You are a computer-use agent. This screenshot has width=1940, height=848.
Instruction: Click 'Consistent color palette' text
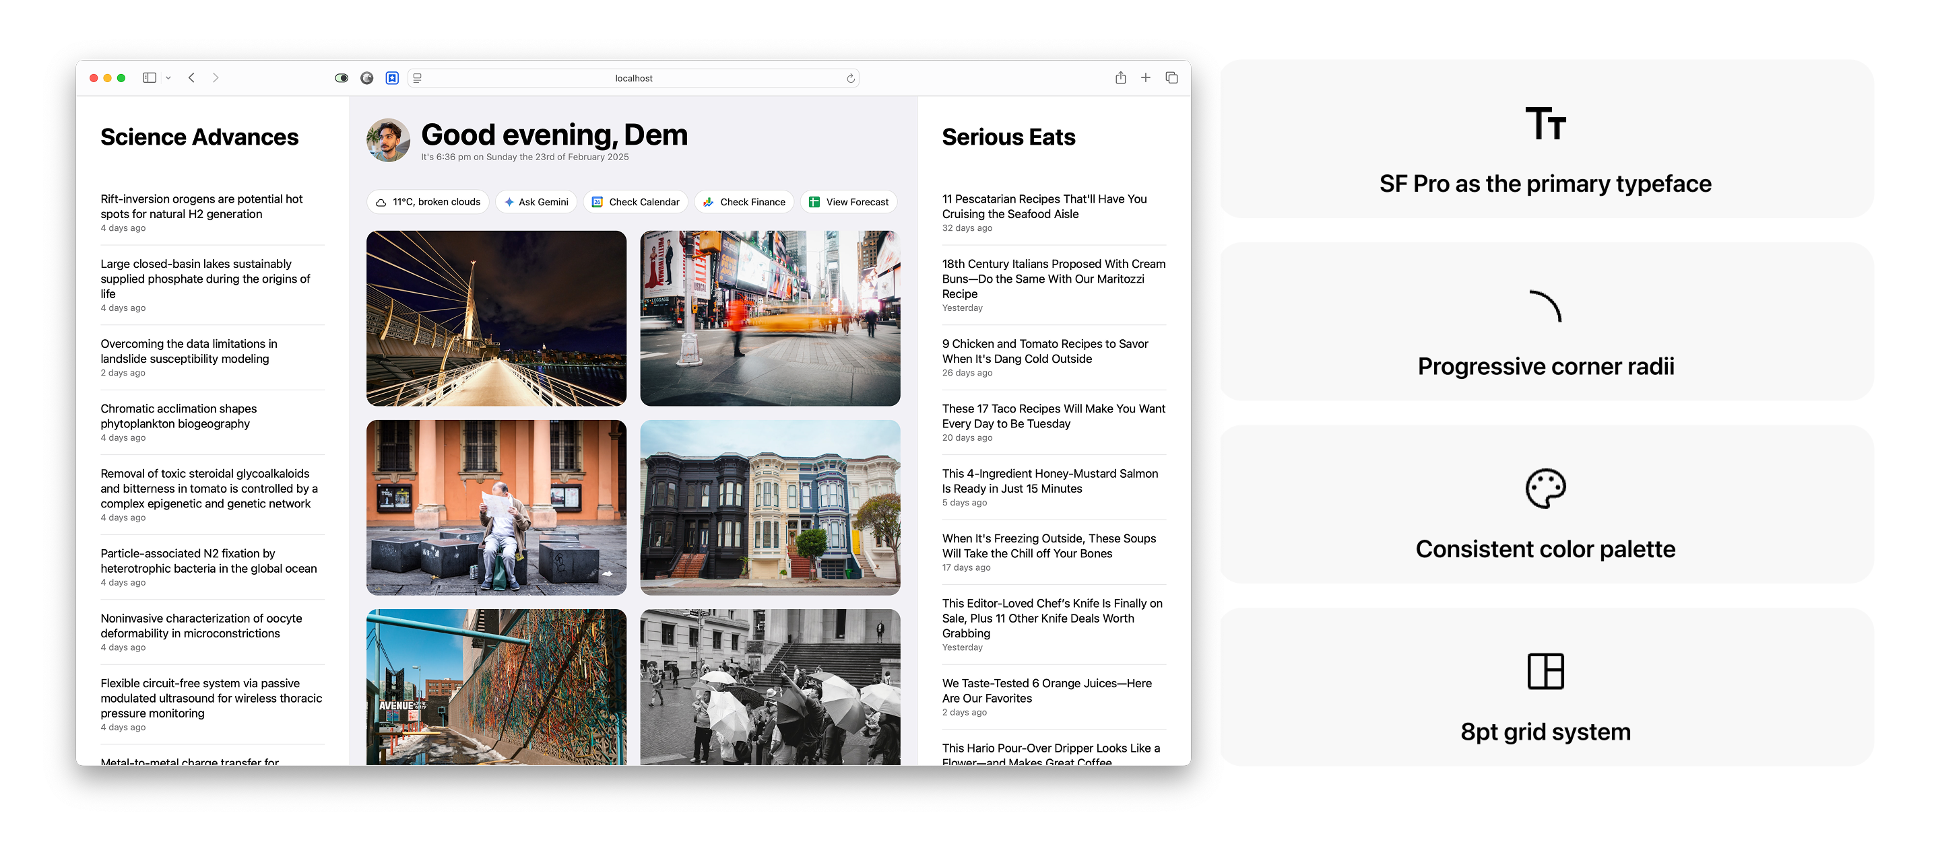(1545, 549)
